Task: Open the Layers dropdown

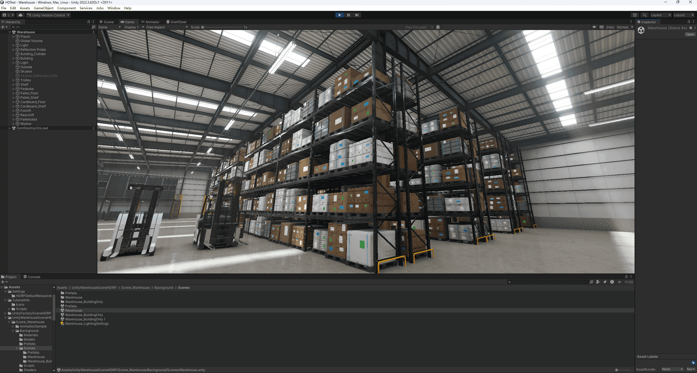Action: coord(660,15)
